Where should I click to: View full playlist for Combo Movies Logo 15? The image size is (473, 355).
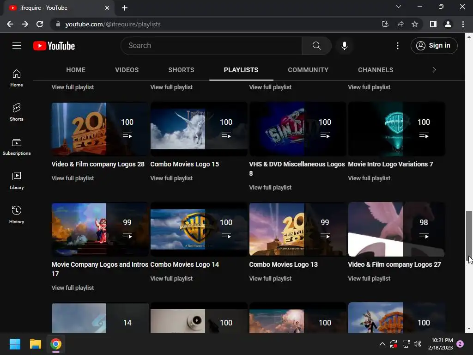pos(171,178)
